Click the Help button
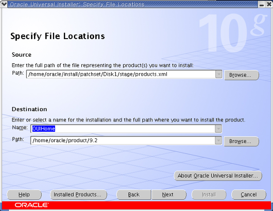Screen dimensions: 273x211 24,195
